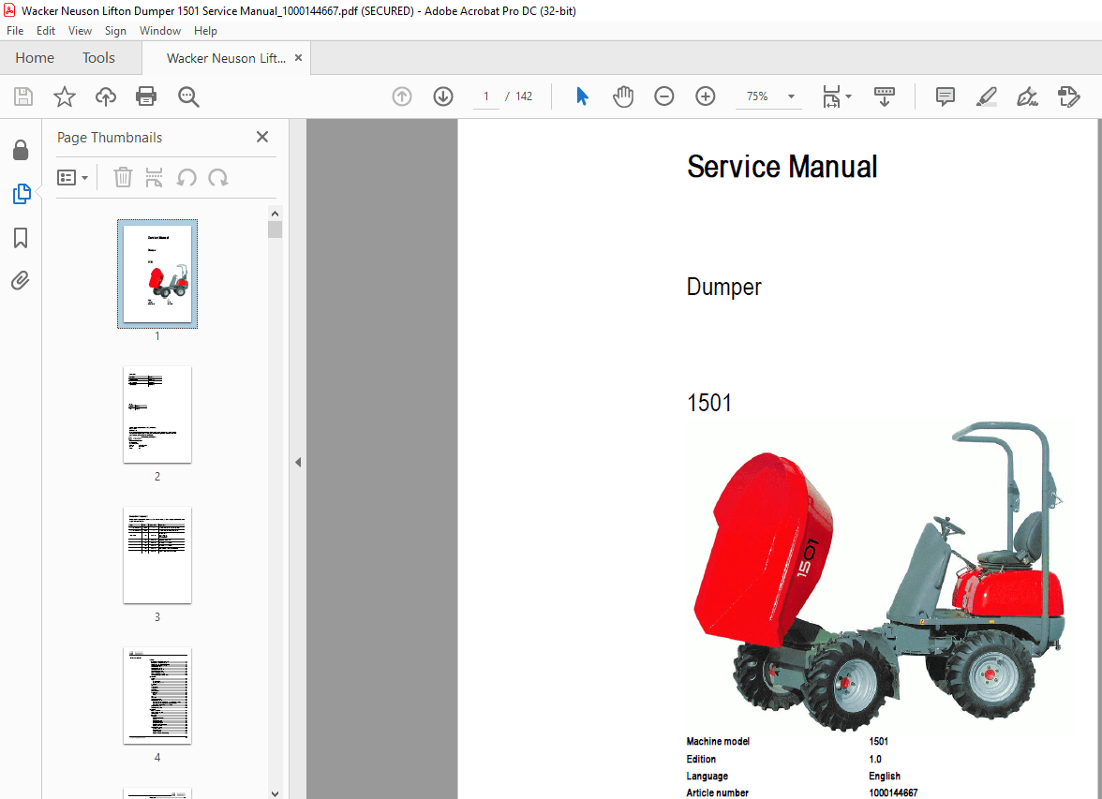Select the Highlight text tool
The height and width of the screenshot is (799, 1102).
tap(986, 96)
